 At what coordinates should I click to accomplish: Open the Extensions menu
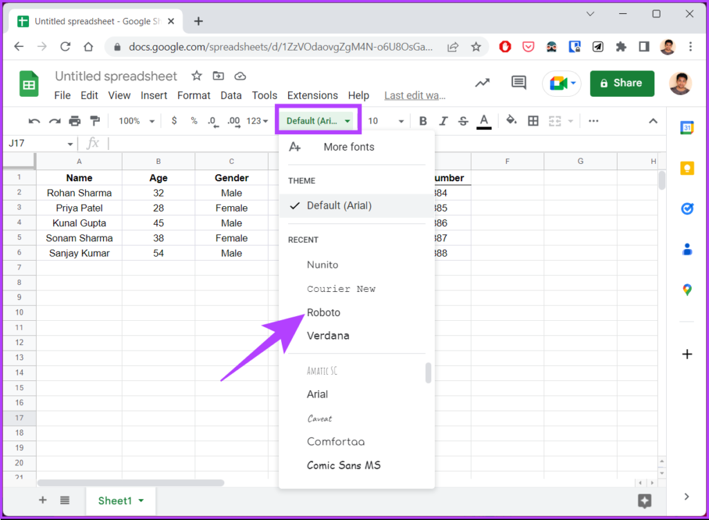point(312,95)
